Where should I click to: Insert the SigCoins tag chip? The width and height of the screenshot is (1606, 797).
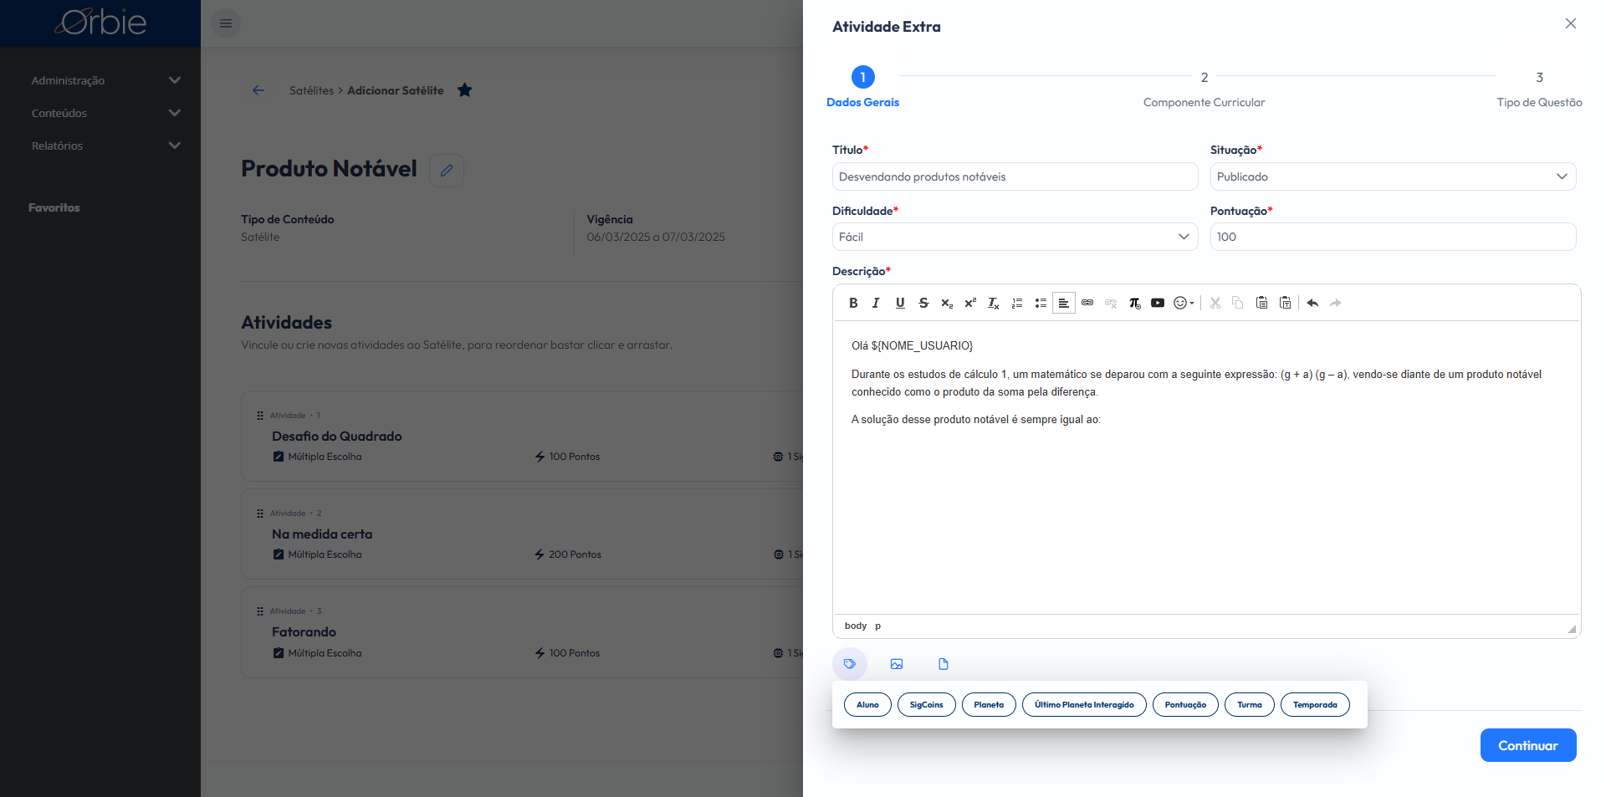(x=926, y=705)
